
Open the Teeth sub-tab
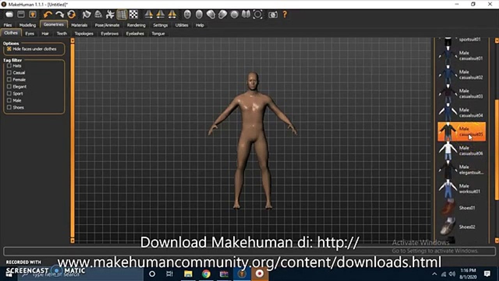[x=62, y=34]
